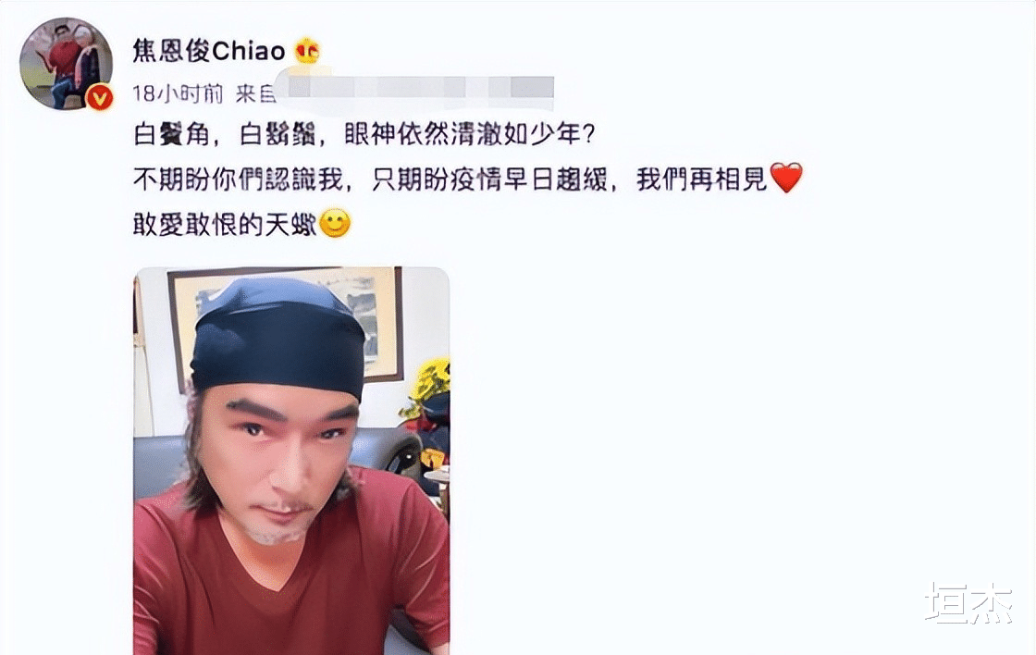The width and height of the screenshot is (1036, 655).
Task: Open the 焦恩俊Chiao username link
Action: click(x=209, y=51)
